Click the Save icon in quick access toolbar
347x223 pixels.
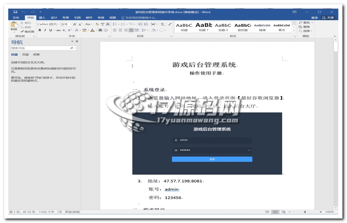[x=15, y=12]
